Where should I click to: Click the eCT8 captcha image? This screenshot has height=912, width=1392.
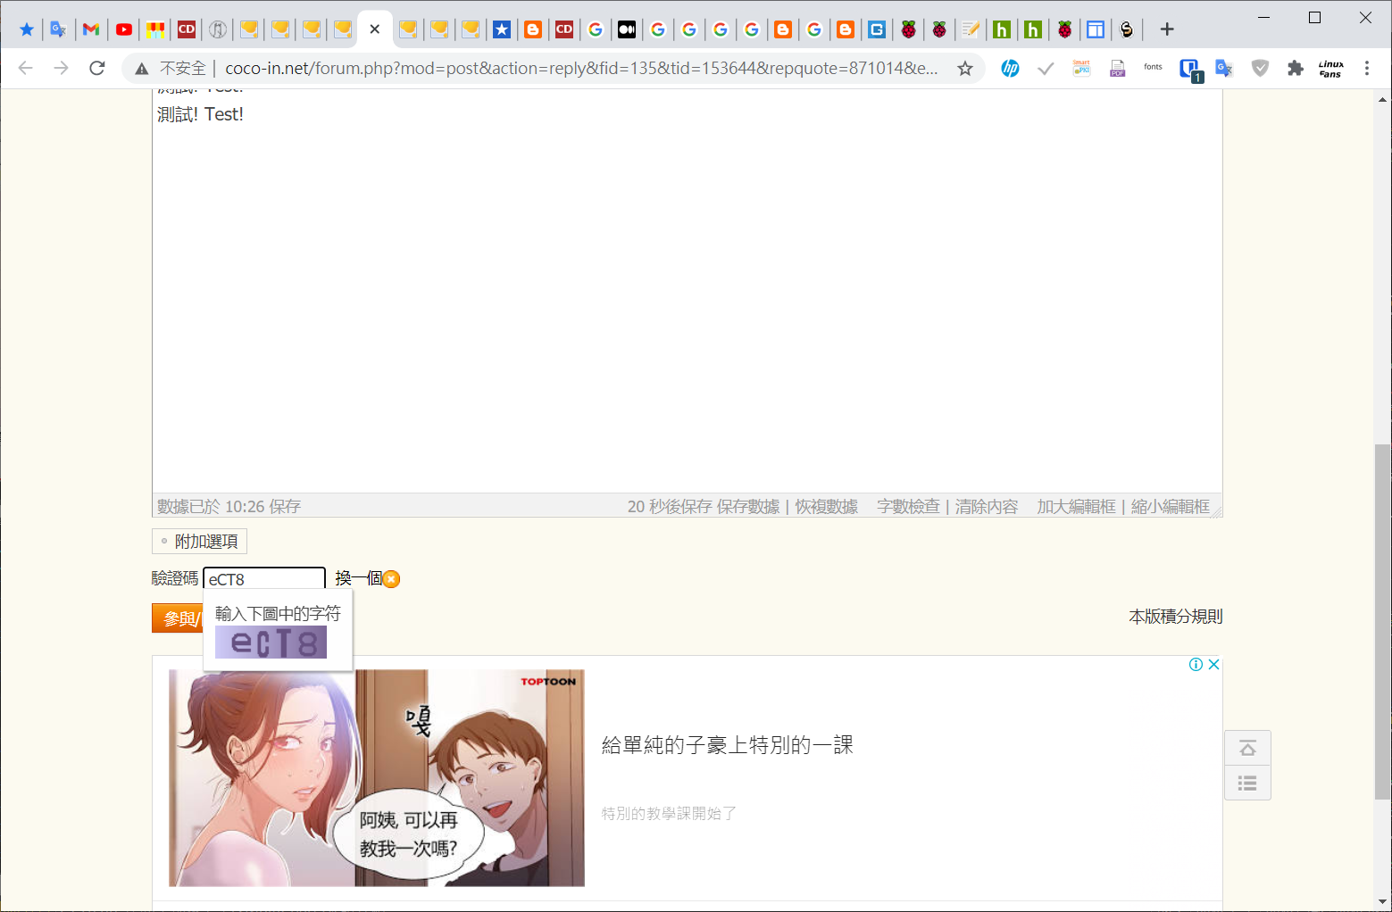click(x=271, y=643)
